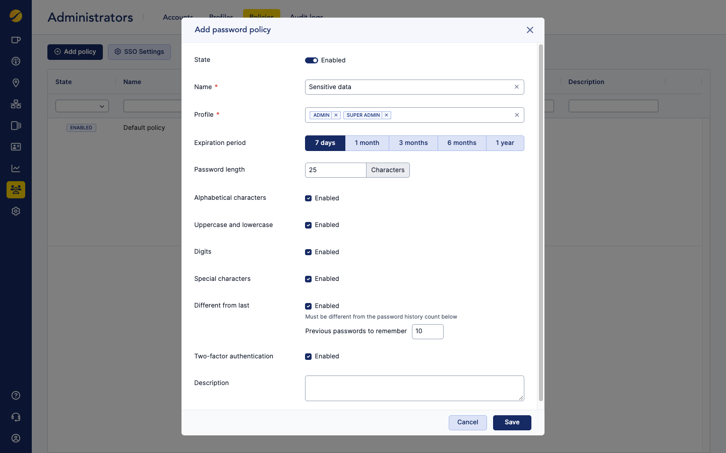Disable Two-factor authentication checkbox

tap(308, 356)
